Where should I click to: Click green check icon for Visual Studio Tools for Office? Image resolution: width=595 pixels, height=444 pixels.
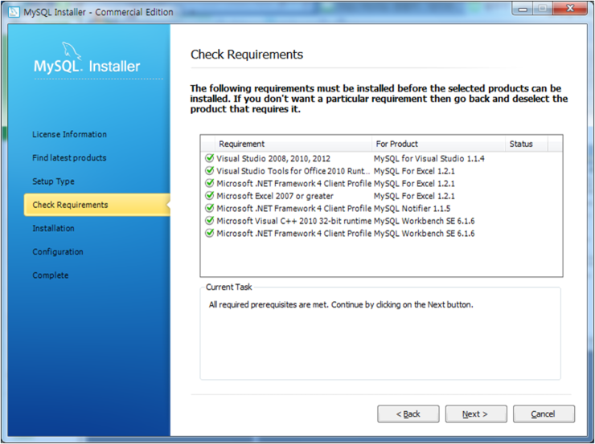click(x=210, y=170)
